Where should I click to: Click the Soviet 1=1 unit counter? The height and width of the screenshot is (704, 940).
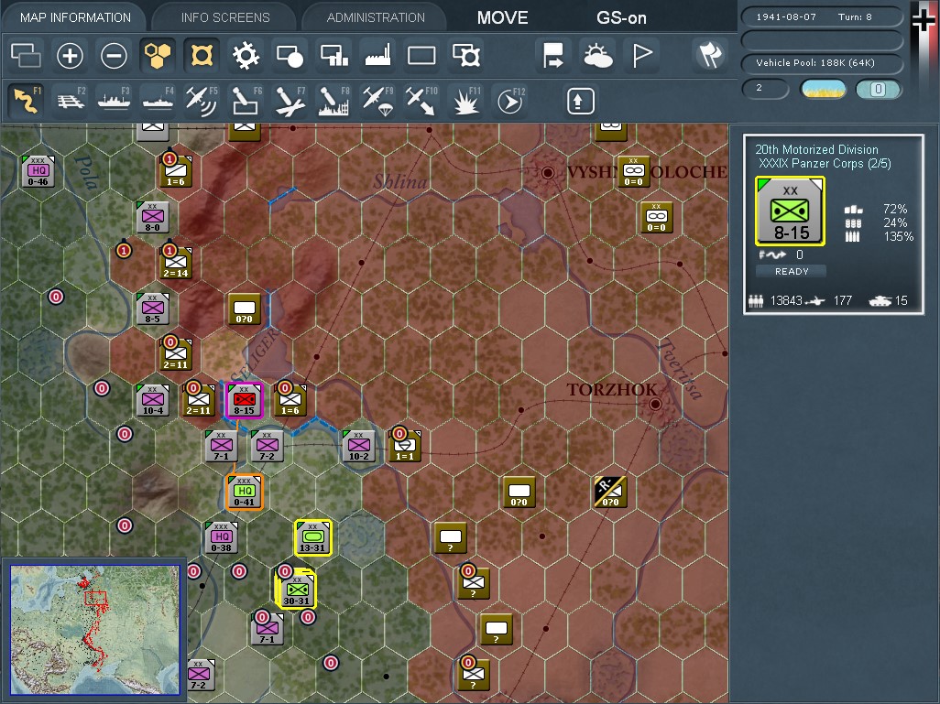point(405,446)
